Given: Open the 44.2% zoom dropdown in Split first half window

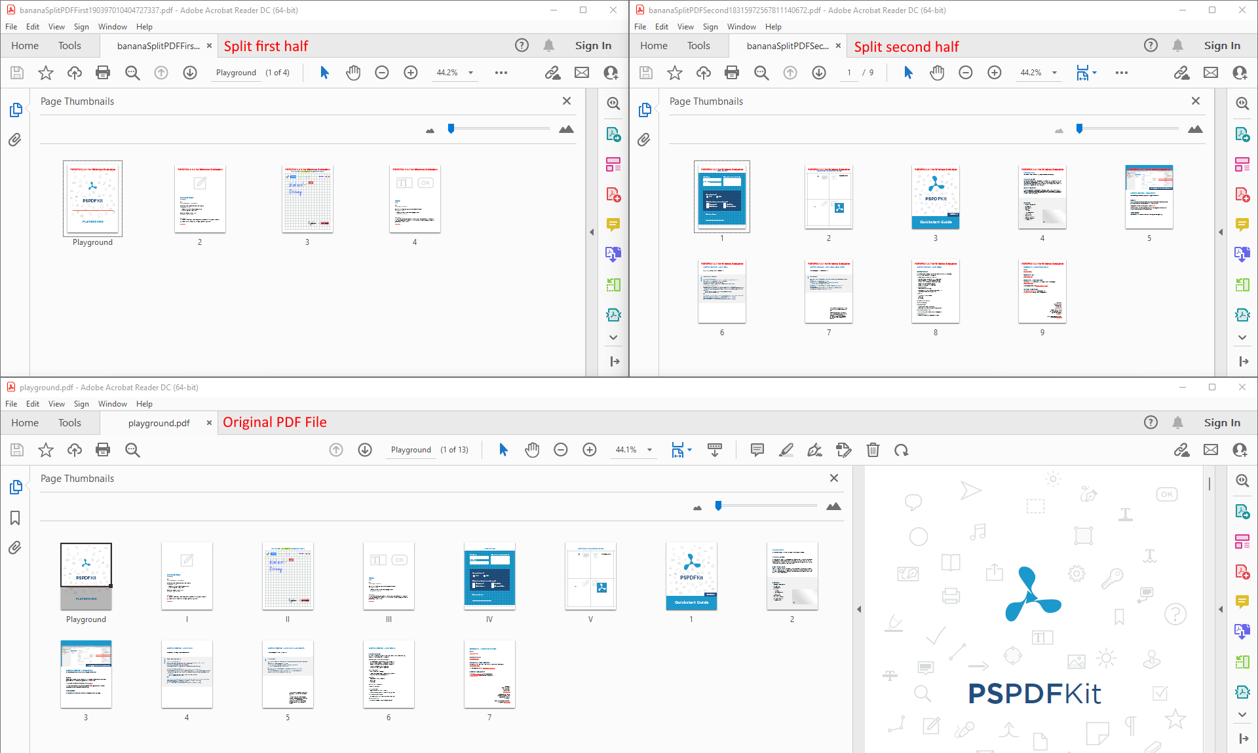Looking at the screenshot, I should [470, 73].
